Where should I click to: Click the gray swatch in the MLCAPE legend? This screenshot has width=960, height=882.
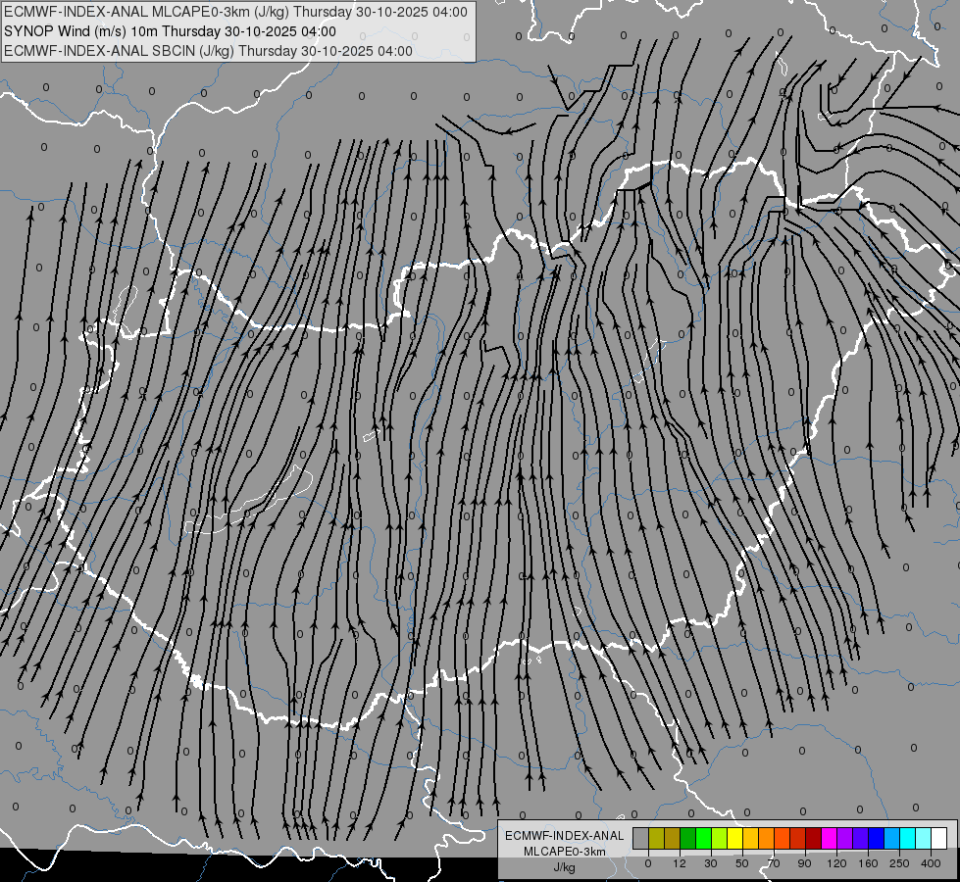pyautogui.click(x=641, y=838)
